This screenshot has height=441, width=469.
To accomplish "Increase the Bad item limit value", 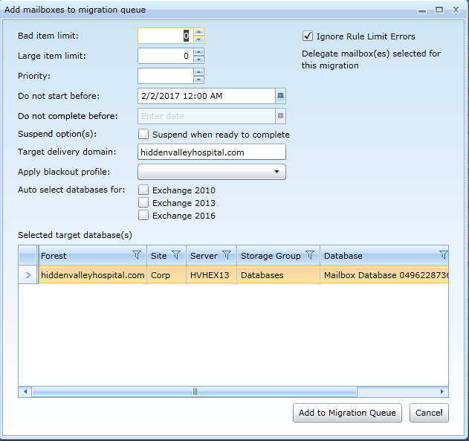I will (x=198, y=32).
